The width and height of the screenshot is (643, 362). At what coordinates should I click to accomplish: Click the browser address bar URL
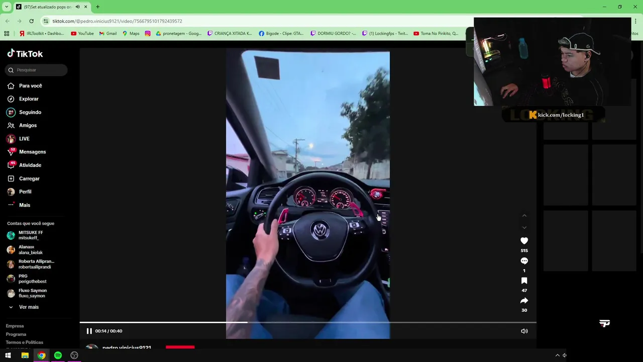pyautogui.click(x=118, y=21)
